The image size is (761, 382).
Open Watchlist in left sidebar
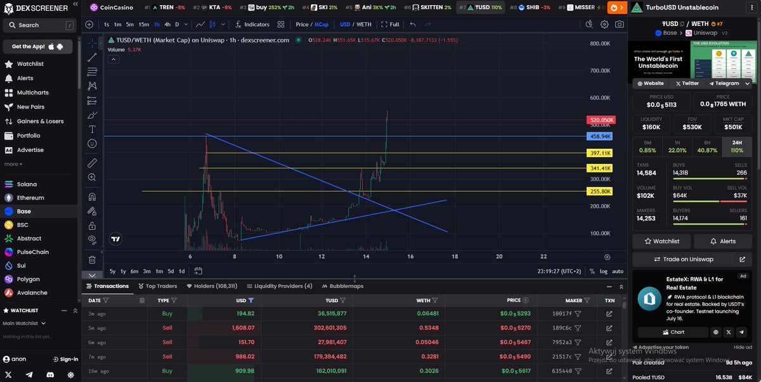coord(30,64)
